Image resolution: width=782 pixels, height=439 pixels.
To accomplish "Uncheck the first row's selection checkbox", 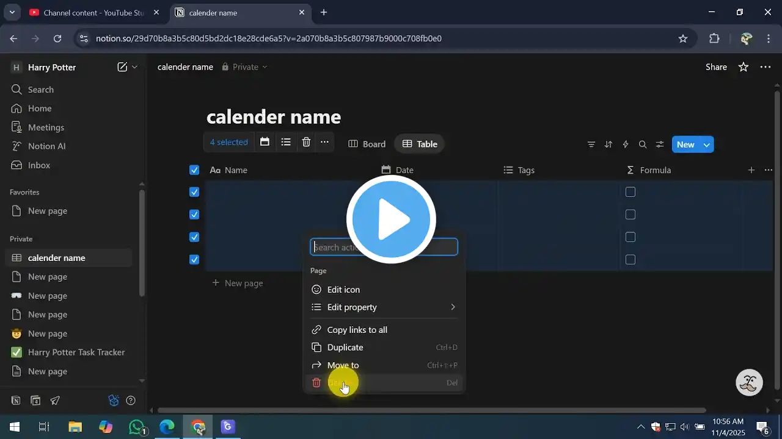I will 194,192.
